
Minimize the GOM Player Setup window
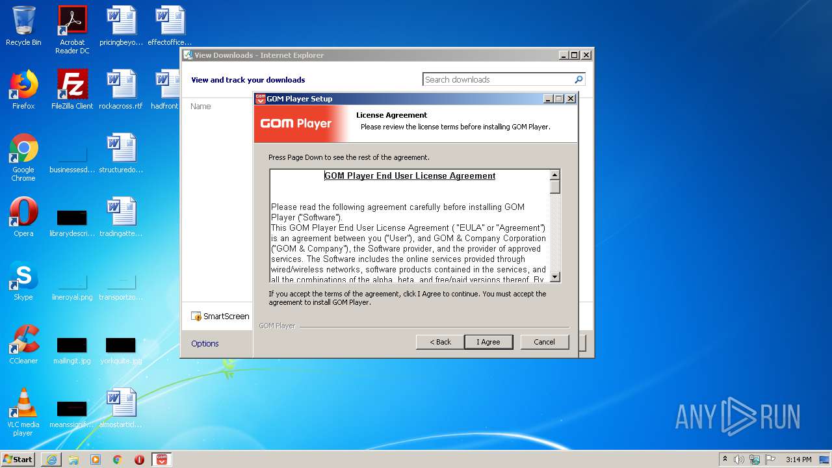point(548,99)
